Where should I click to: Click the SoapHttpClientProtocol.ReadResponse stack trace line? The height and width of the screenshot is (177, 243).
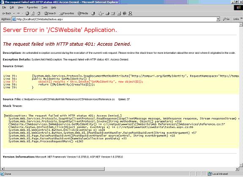[x=124, y=119]
